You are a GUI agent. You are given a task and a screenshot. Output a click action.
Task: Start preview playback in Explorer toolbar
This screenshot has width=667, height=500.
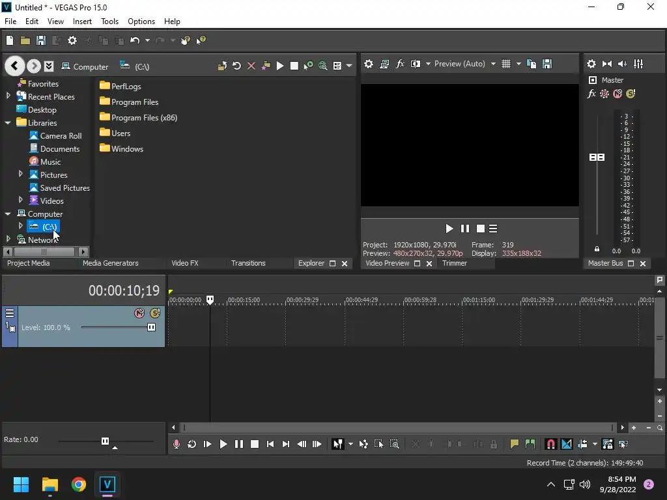(280, 66)
